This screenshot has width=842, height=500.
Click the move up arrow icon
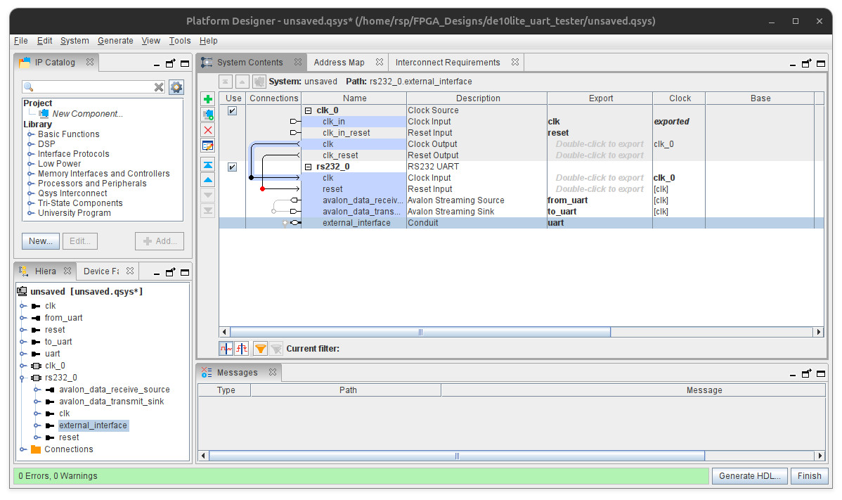click(x=208, y=180)
